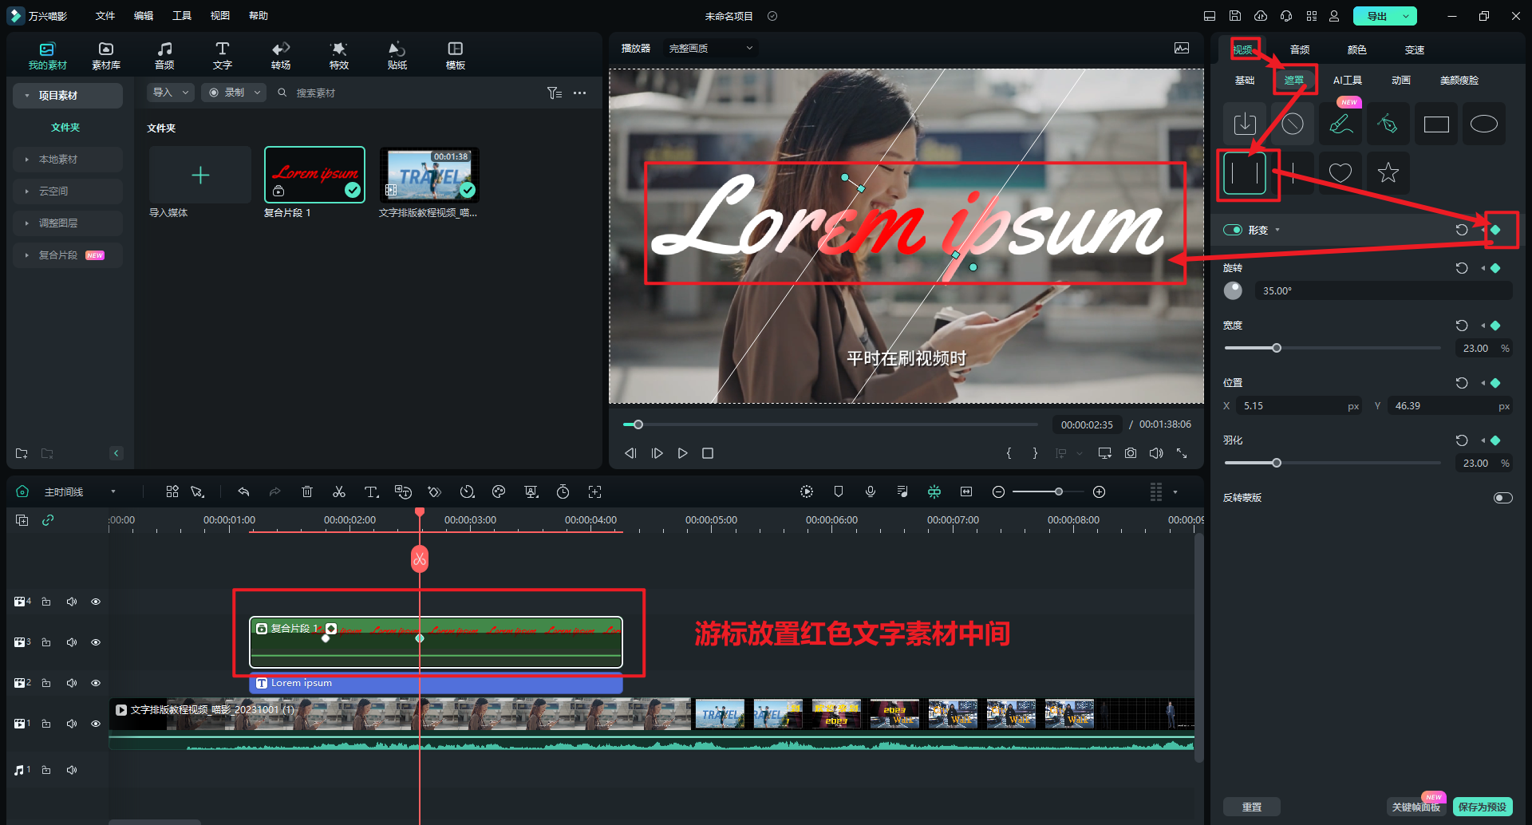The width and height of the screenshot is (1532, 825).
Task: Open the Stickers (贴纸) panel
Action: point(397,55)
